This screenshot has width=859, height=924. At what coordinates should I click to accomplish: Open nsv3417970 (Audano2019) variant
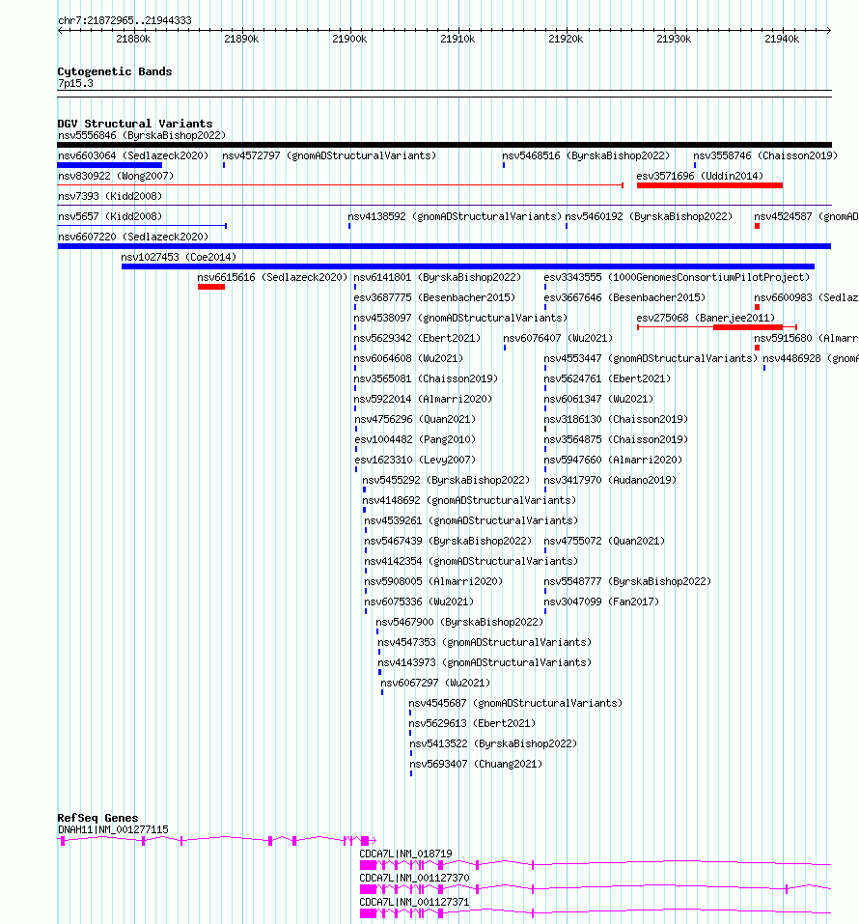(x=610, y=480)
